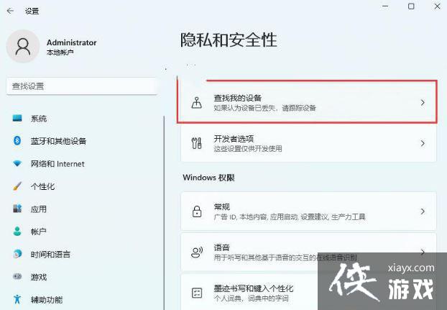The image size is (447, 310).
Task: Open 墨迹书写和键入个性化 settings row
Action: 287,292
